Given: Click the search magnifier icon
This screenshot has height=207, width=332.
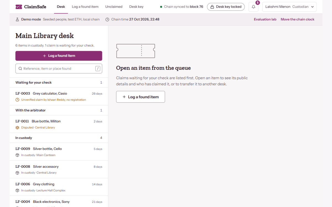Looking at the screenshot, I should click(20, 68).
